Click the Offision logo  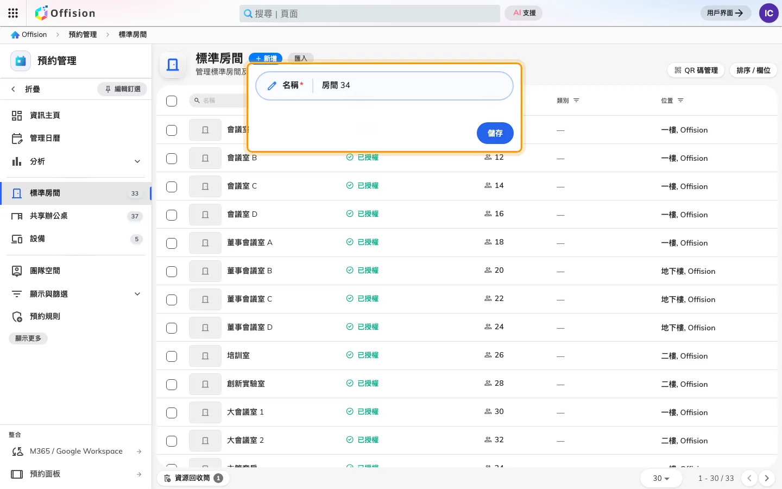tap(65, 13)
